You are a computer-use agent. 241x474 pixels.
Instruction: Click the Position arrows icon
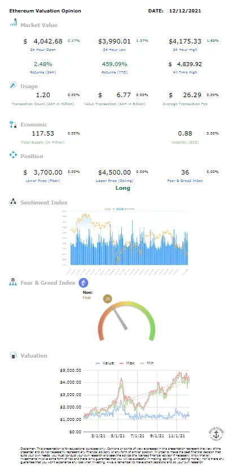pyautogui.click(x=13, y=156)
